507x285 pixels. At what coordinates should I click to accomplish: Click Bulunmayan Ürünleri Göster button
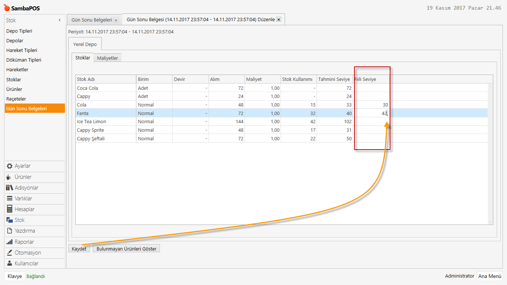(x=126, y=249)
